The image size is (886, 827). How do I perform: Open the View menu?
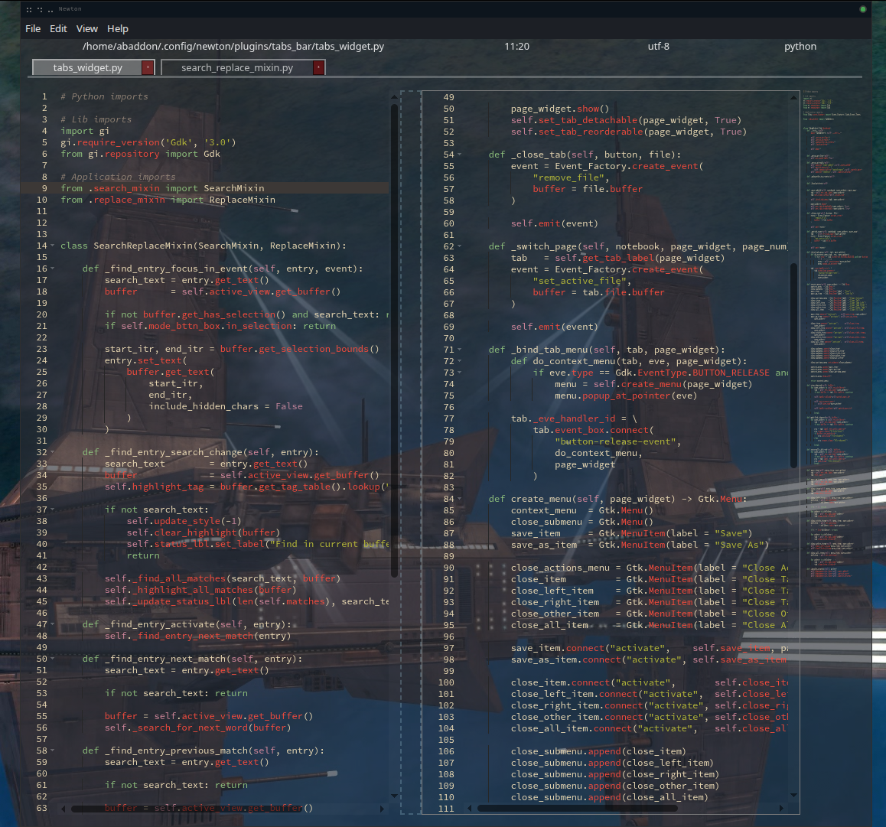click(86, 28)
